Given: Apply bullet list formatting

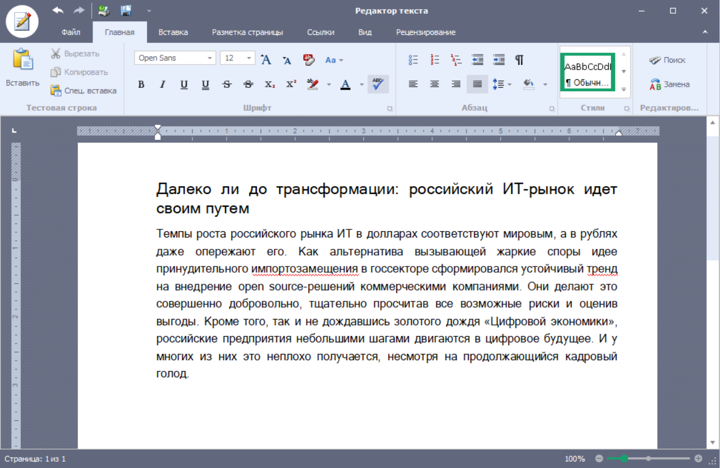Looking at the screenshot, I should [413, 60].
